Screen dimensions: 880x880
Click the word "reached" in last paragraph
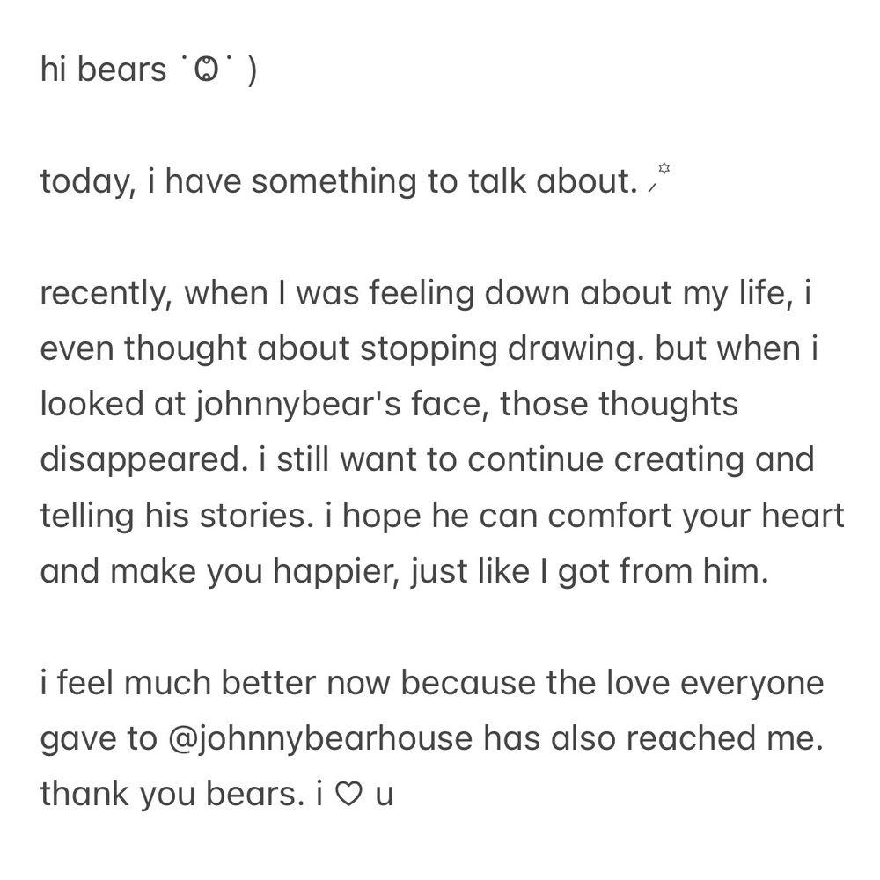692,739
